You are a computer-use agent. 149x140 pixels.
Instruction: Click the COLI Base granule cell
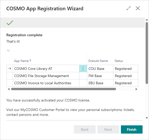coord(100,69)
